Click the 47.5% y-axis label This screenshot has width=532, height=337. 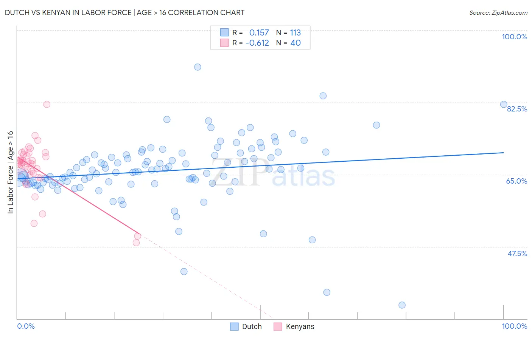click(x=517, y=254)
